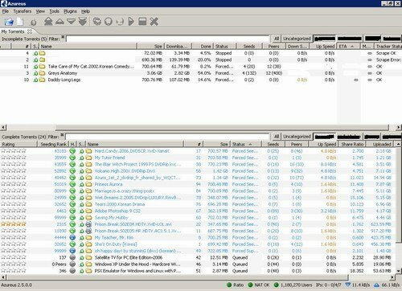Click the Stop toolbar icon
Image resolution: width=402 pixels, height=291 pixels.
point(142,22)
